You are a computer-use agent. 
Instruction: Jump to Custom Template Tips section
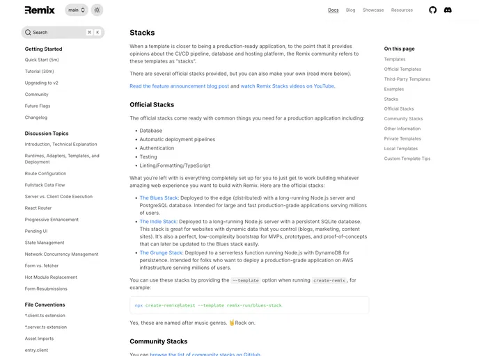point(407,159)
